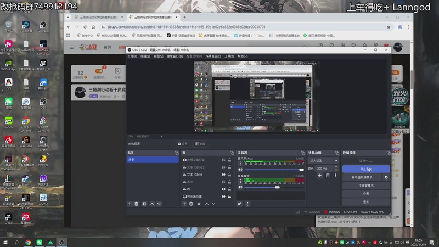The image size is (439, 247).
Task: Toggle lock on the 群 source
Action: click(x=229, y=189)
